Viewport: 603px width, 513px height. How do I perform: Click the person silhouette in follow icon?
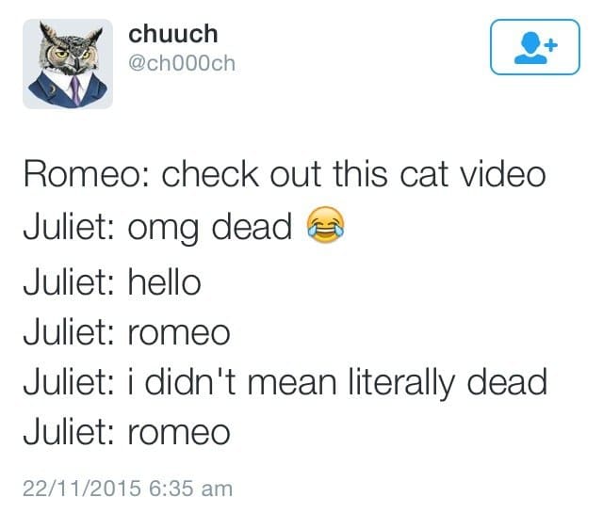click(x=530, y=48)
